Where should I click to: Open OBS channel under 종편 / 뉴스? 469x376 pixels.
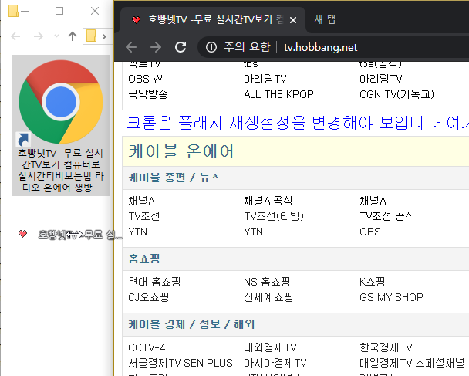tap(370, 232)
